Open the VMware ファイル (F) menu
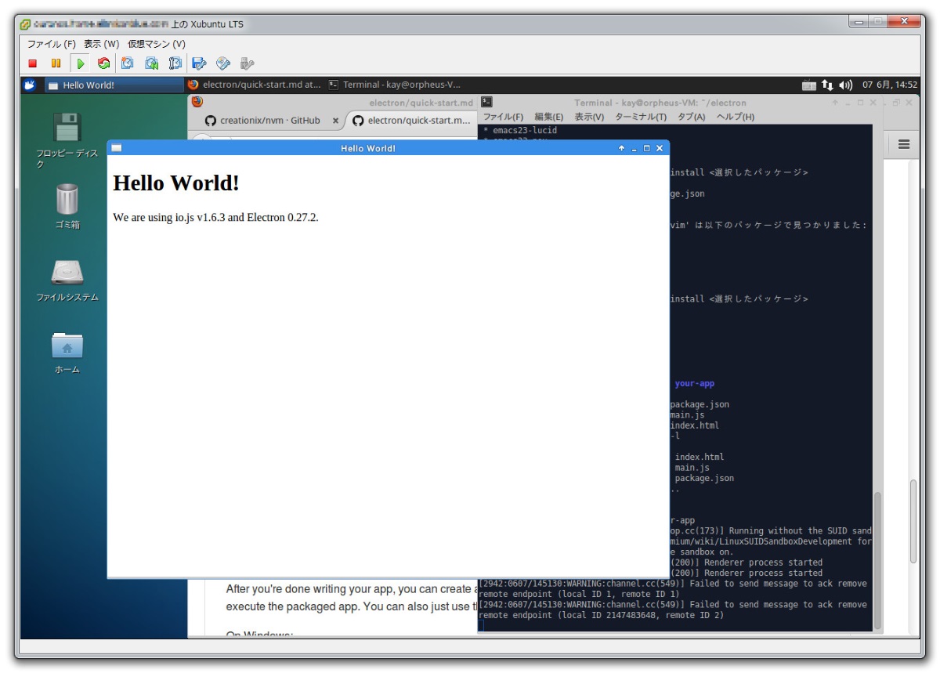 [x=52, y=44]
